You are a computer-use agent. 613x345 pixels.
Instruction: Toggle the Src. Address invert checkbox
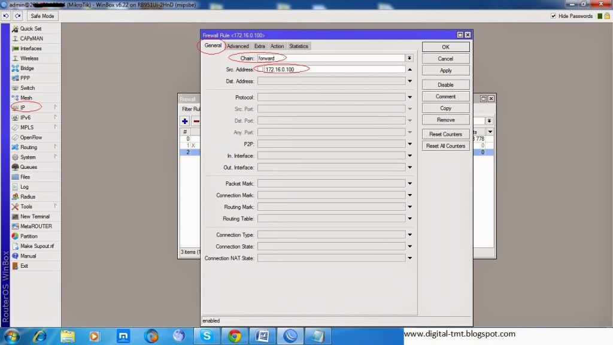(x=260, y=69)
